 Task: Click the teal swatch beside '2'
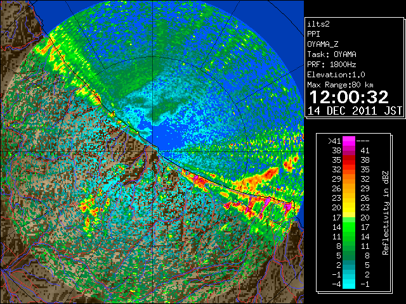(349, 265)
